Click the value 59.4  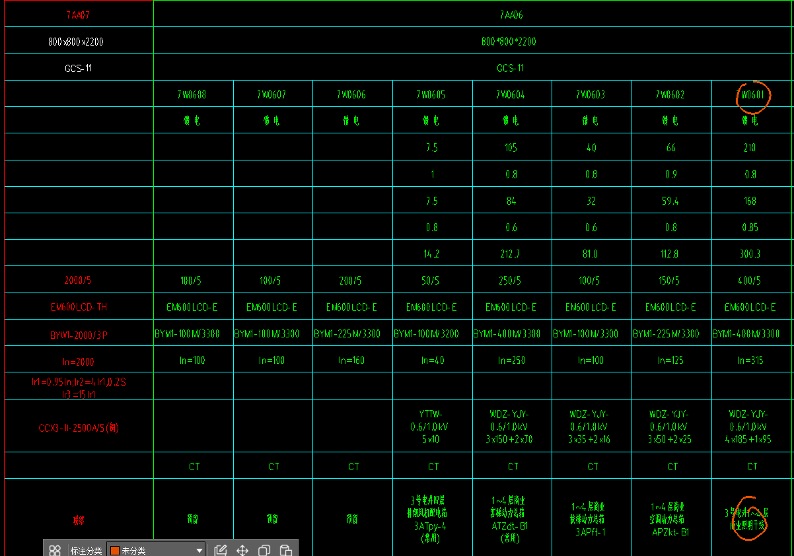[x=670, y=201]
